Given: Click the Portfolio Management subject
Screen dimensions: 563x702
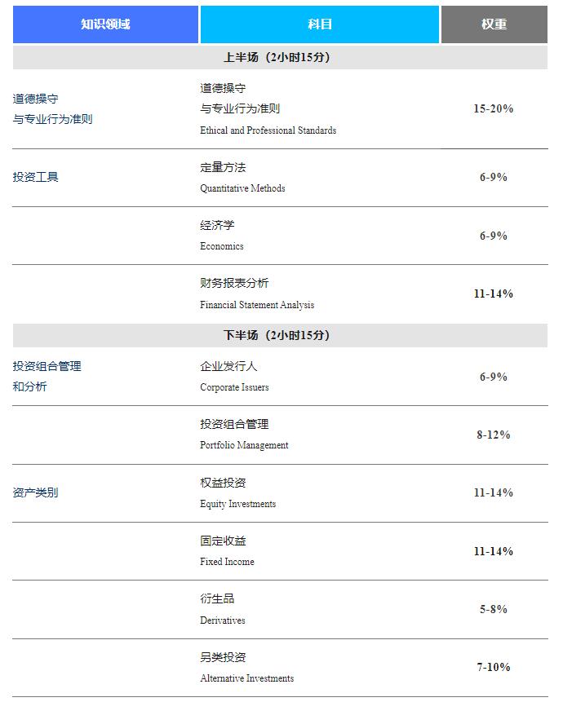Looking at the screenshot, I should (244, 445).
